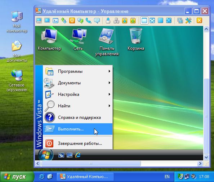Expand arrow next to Программы
This screenshot has width=214, height=182.
[x=109, y=71]
